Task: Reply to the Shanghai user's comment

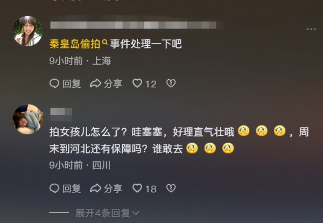Action: point(65,83)
